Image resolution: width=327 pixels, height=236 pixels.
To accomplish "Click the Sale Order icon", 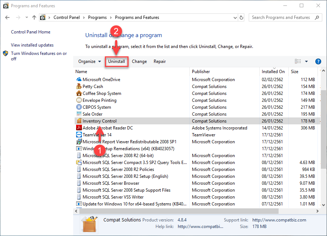I will click(79, 114).
